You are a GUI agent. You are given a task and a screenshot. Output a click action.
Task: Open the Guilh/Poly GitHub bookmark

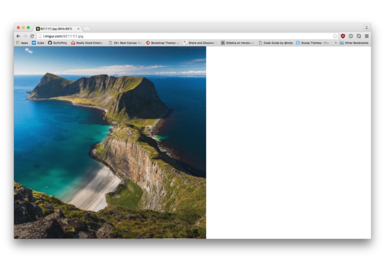(58, 43)
